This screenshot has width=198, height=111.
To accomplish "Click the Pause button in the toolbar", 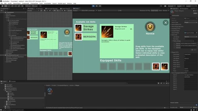I will click(x=97, y=6).
